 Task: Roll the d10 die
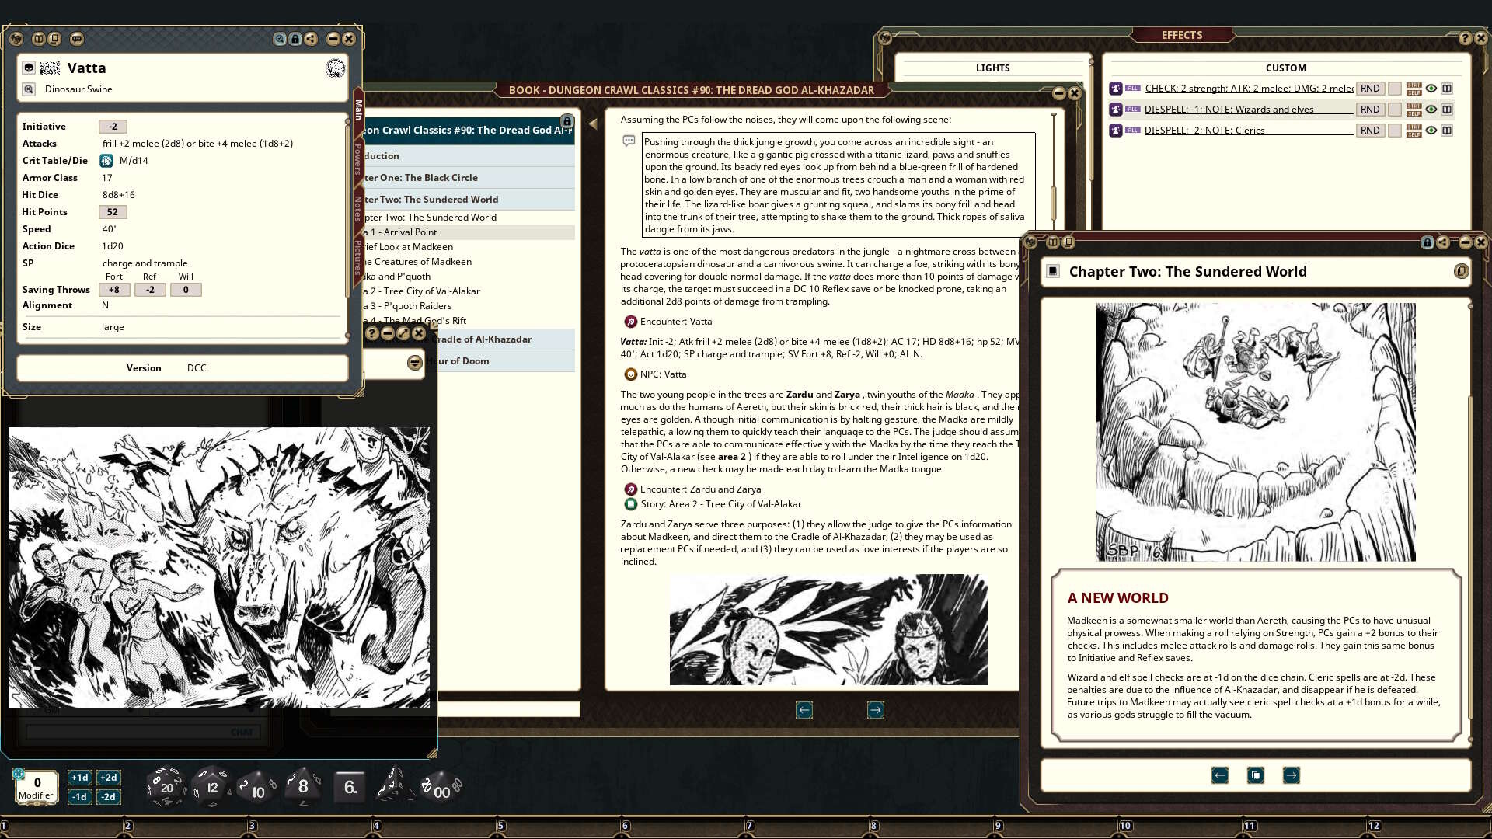coord(256,788)
